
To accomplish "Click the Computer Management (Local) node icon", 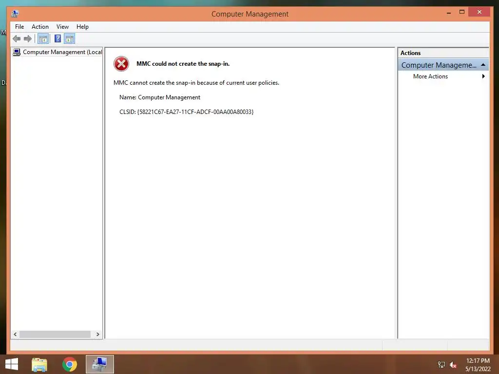I will [x=17, y=52].
